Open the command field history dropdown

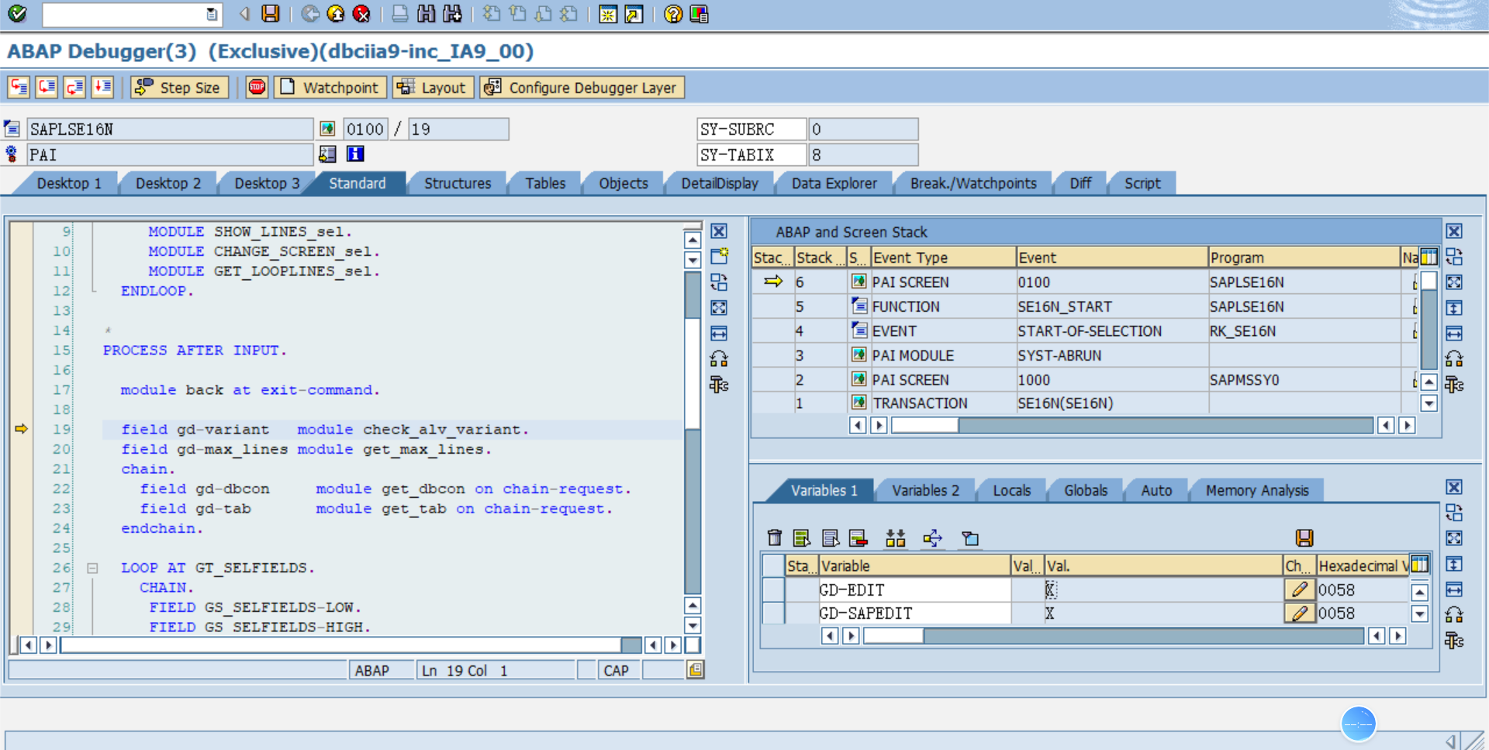click(x=212, y=14)
